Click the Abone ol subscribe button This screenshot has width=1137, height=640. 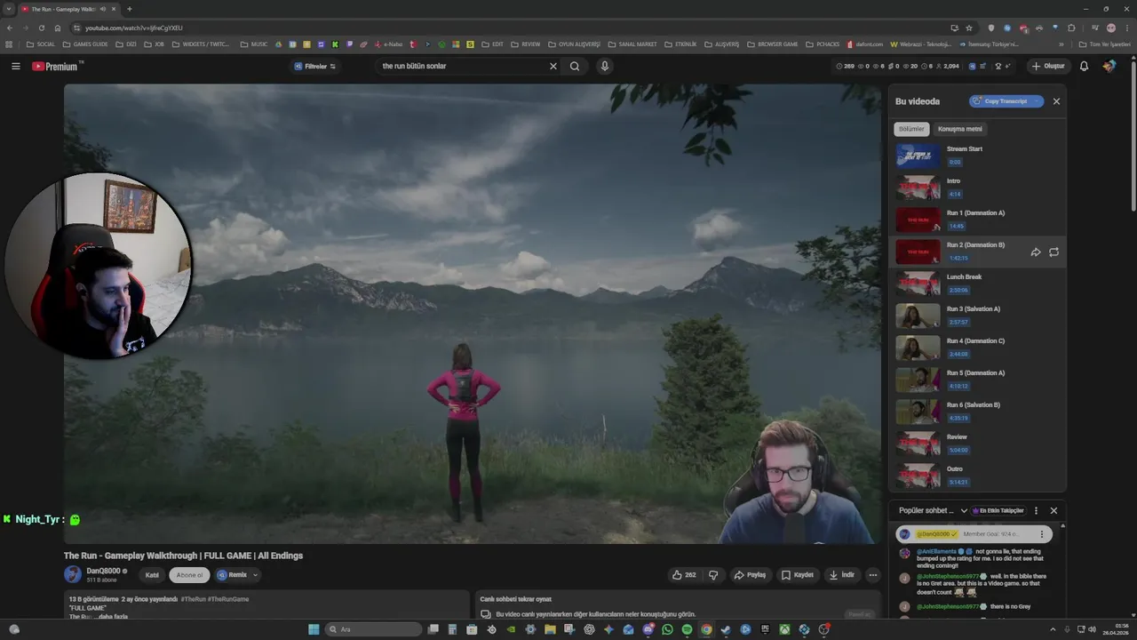[189, 575]
